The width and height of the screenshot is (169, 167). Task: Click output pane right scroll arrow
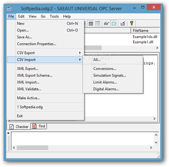pyautogui.click(x=151, y=148)
